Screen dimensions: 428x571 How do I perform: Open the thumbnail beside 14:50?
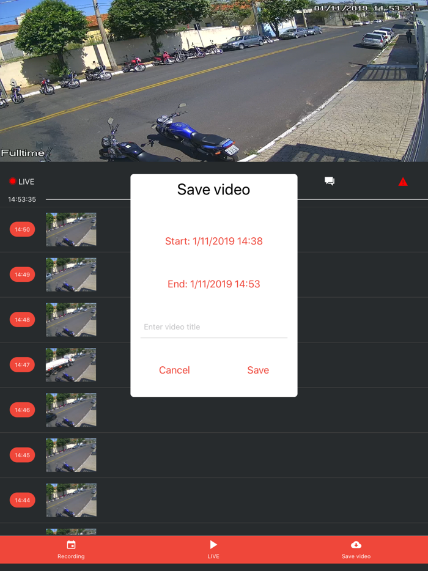pyautogui.click(x=71, y=229)
